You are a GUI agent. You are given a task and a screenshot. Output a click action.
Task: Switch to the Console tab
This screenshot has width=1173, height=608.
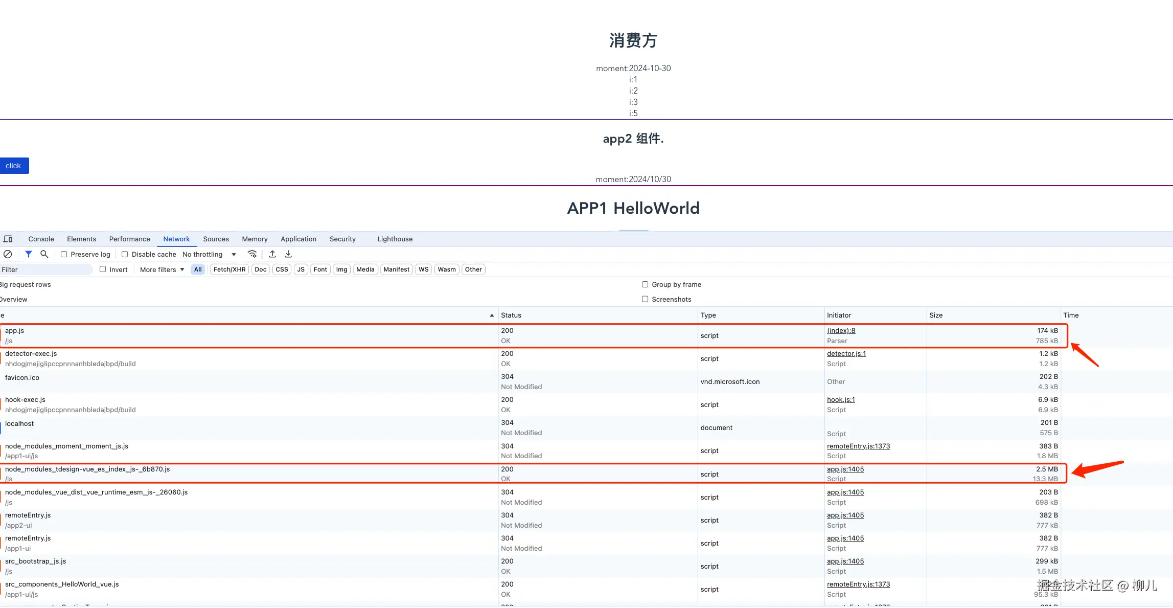click(x=41, y=239)
